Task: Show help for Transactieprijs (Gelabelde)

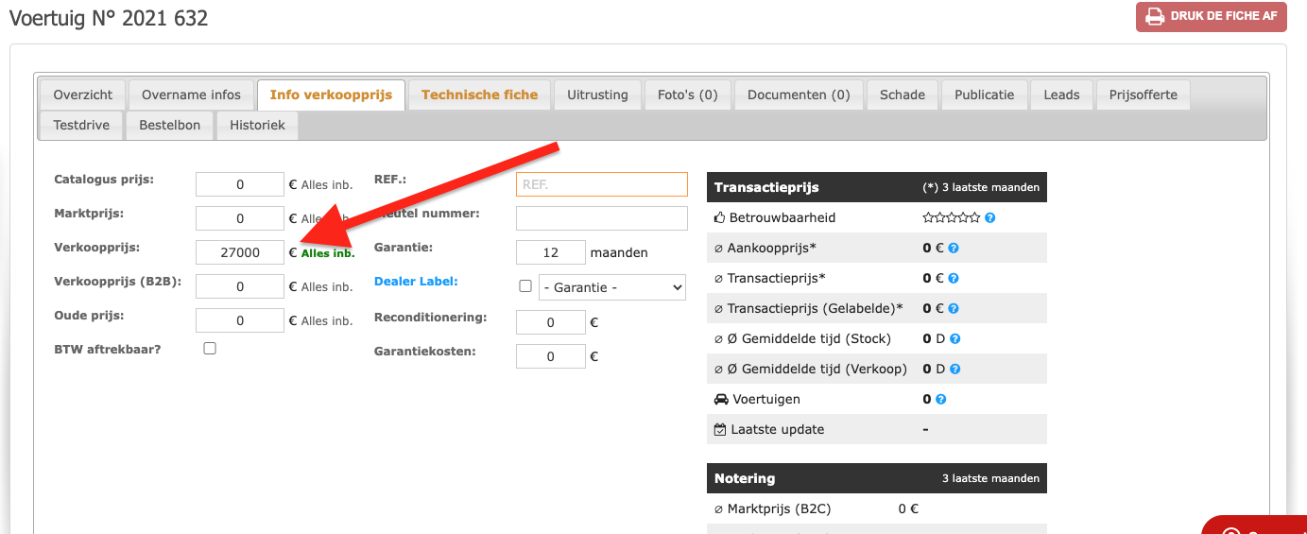Action: click(x=954, y=308)
